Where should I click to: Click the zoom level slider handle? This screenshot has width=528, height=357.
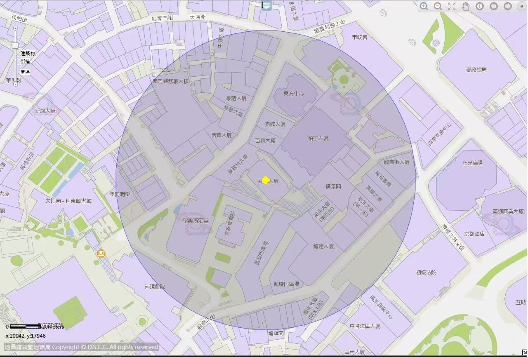[x=15, y=45]
